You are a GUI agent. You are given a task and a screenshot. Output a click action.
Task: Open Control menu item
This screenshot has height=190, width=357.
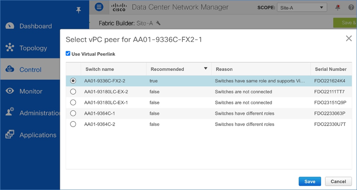click(30, 70)
